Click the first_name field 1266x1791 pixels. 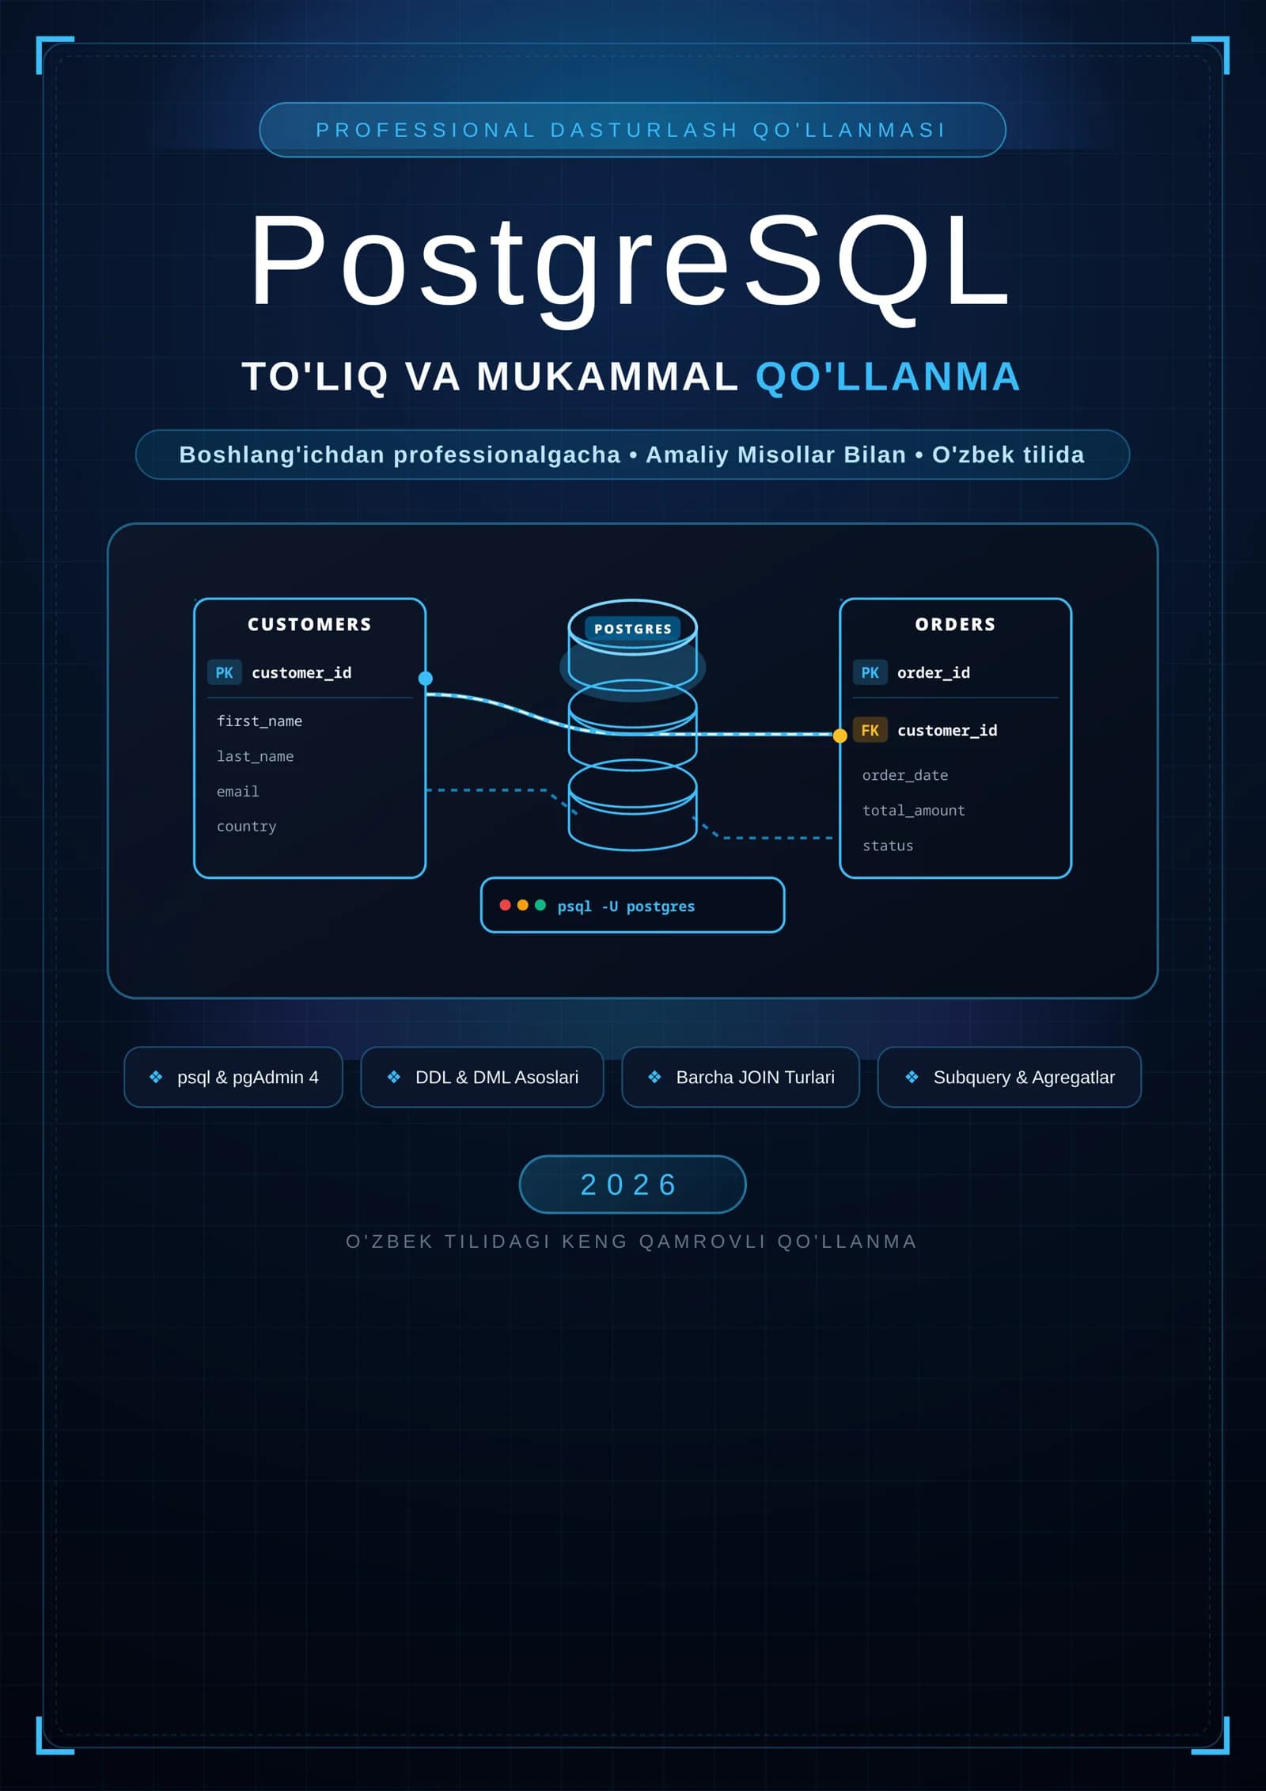260,721
